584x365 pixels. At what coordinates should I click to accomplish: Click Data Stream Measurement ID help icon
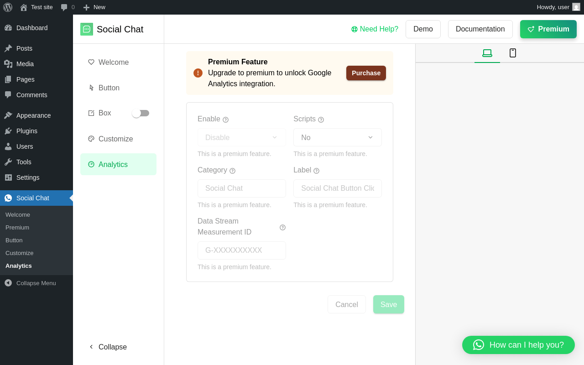coord(282,227)
